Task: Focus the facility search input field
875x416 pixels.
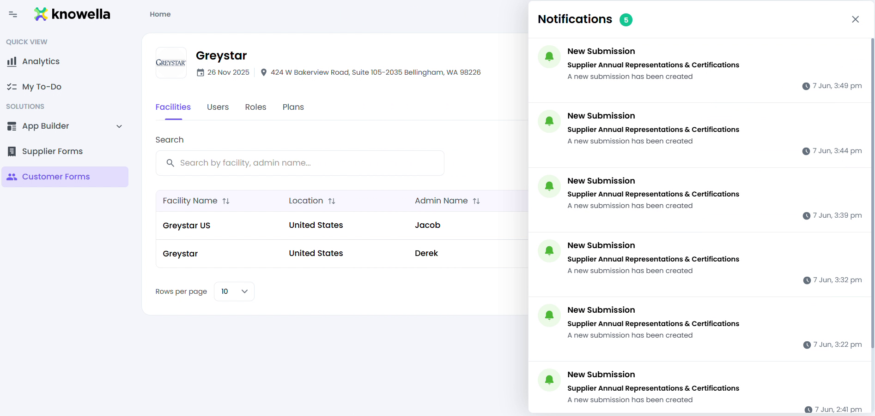Action: [300, 163]
